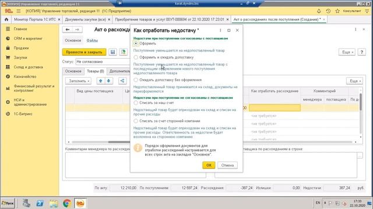Select Списать за наш счет option
373x209 pixels.
[136, 103]
